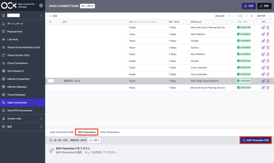The width and height of the screenshot is (274, 163).
Task: Switch to BGP Parameters tab
Action: (x=87, y=132)
